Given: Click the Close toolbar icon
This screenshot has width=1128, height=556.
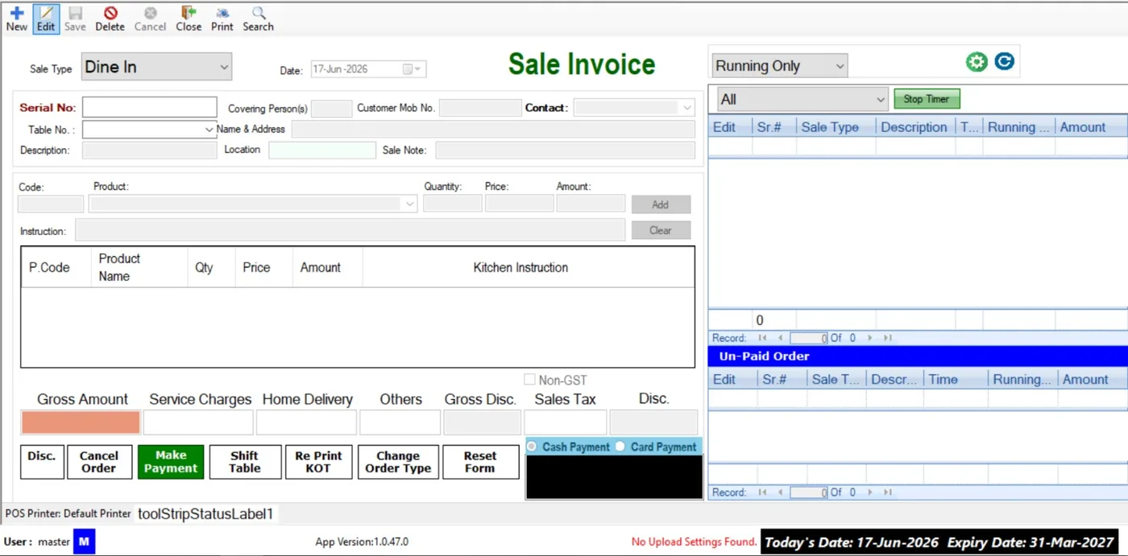Looking at the screenshot, I should [x=189, y=19].
